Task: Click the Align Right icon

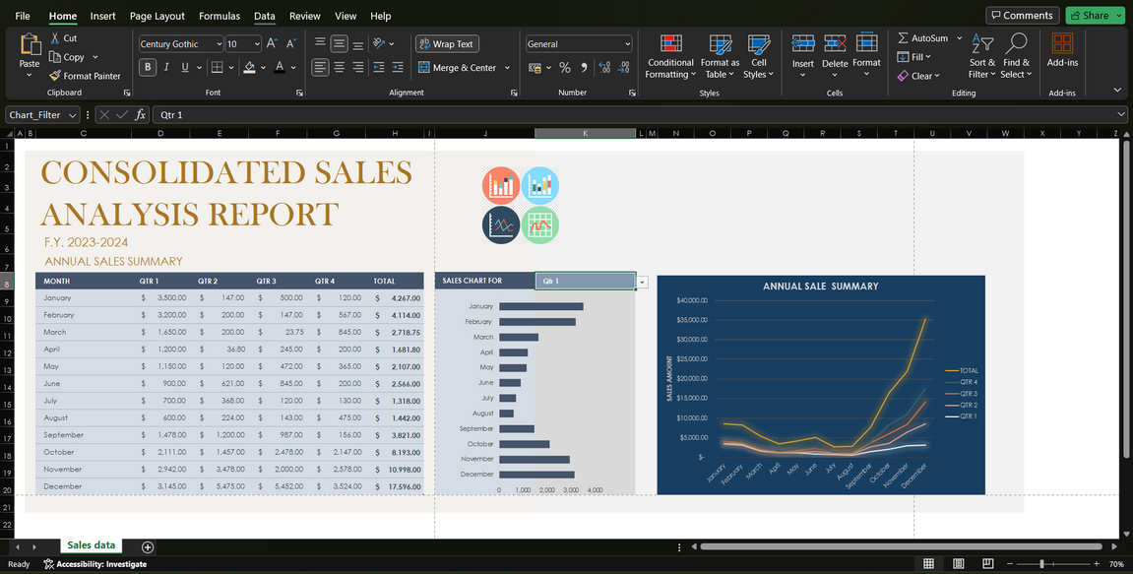Action: (x=357, y=67)
